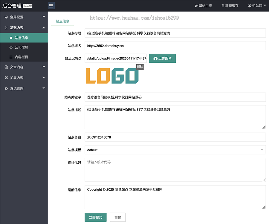This screenshot has height=224, width=269.
Task: Focus the 尾部信息 textarea
Action: (175, 197)
